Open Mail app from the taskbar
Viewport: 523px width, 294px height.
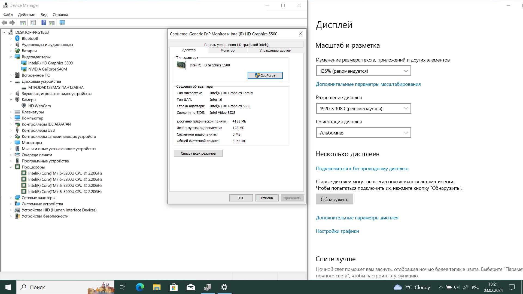coord(190,287)
